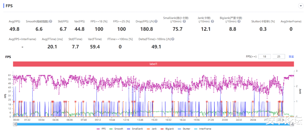Click the timeline range slider handle
This screenshot has height=131, width=307.
click(15, 124)
